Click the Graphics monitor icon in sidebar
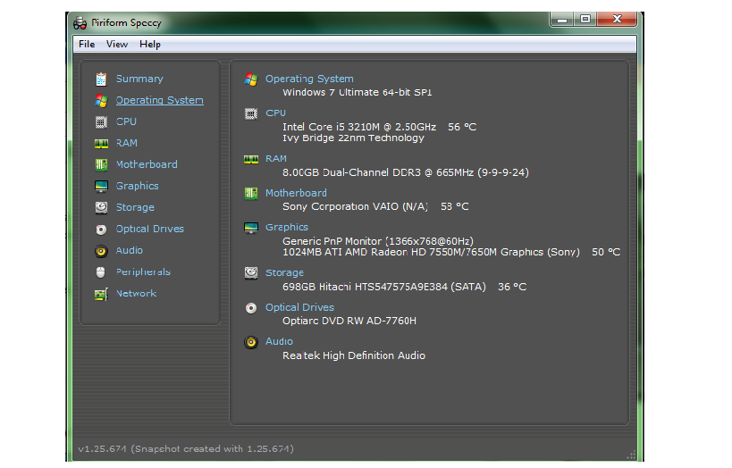This screenshot has width=732, height=468. click(x=101, y=186)
